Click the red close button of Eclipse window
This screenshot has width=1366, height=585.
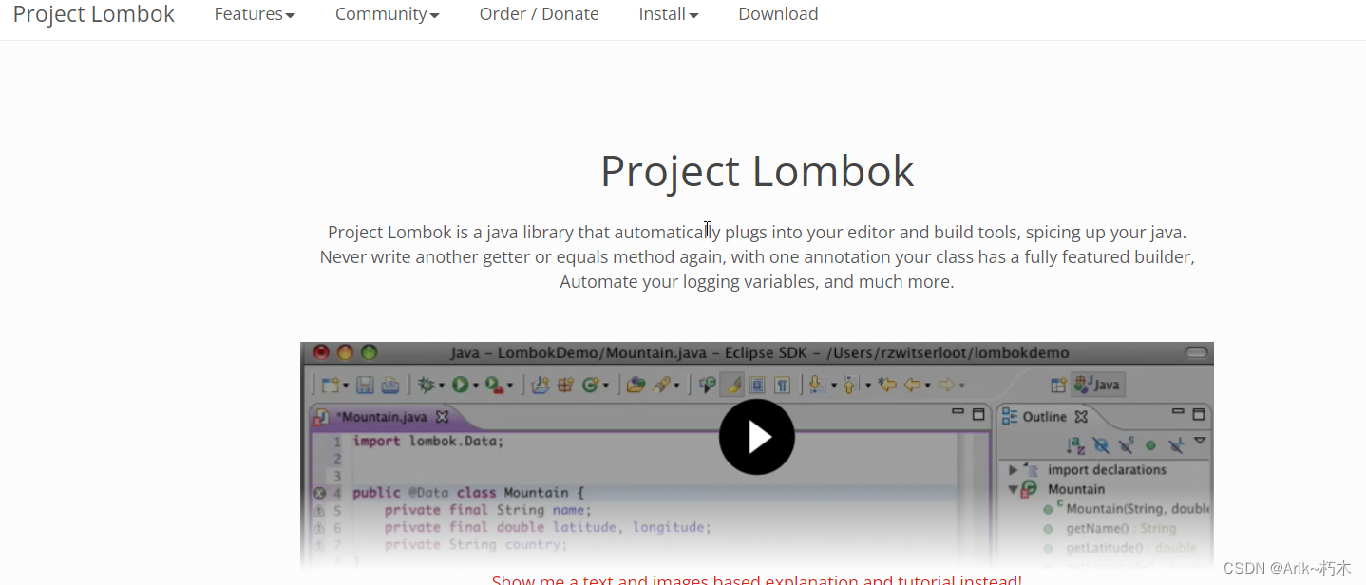coord(321,352)
